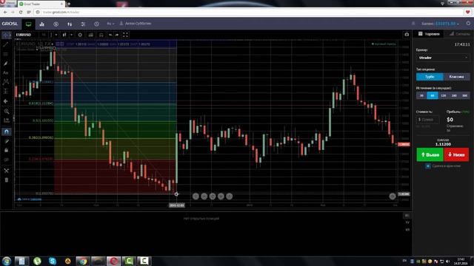This screenshot has height=266, width=474.
Task: Select 30 seconds expiration
Action: tap(421, 95)
